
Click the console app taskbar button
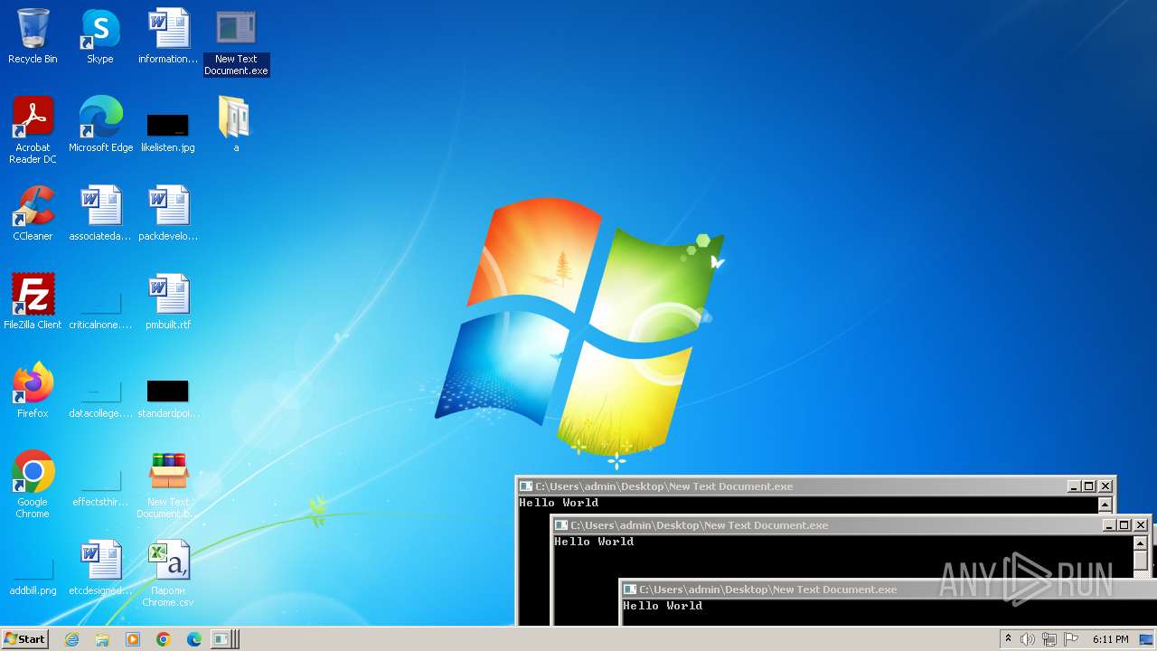pyautogui.click(x=225, y=639)
